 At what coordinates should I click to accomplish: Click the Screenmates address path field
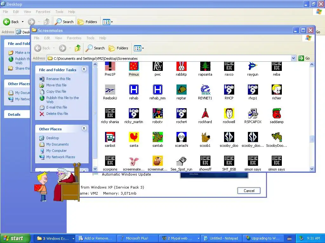click(169, 58)
